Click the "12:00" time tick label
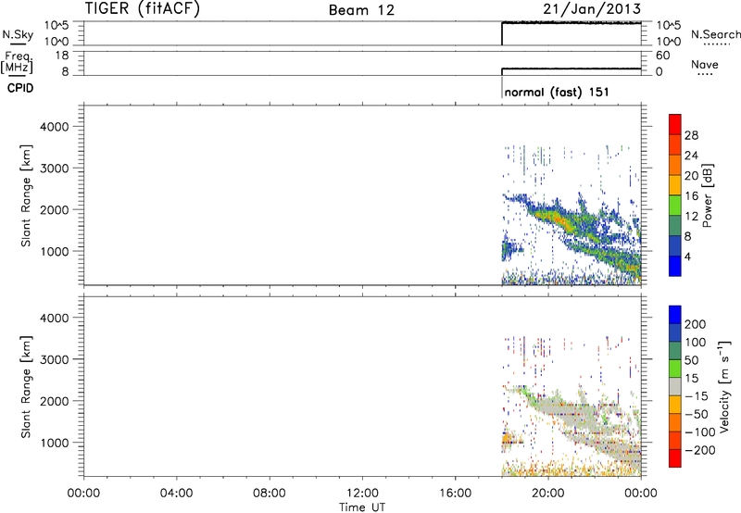This screenshot has width=741, height=513. click(362, 494)
